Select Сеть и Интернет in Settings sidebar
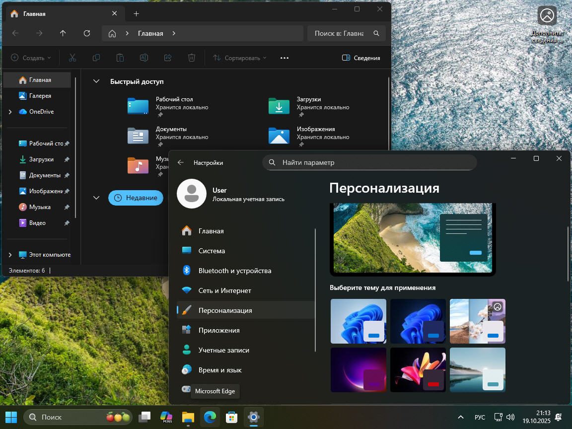Screen dimensions: 572x429 [x=224, y=290]
